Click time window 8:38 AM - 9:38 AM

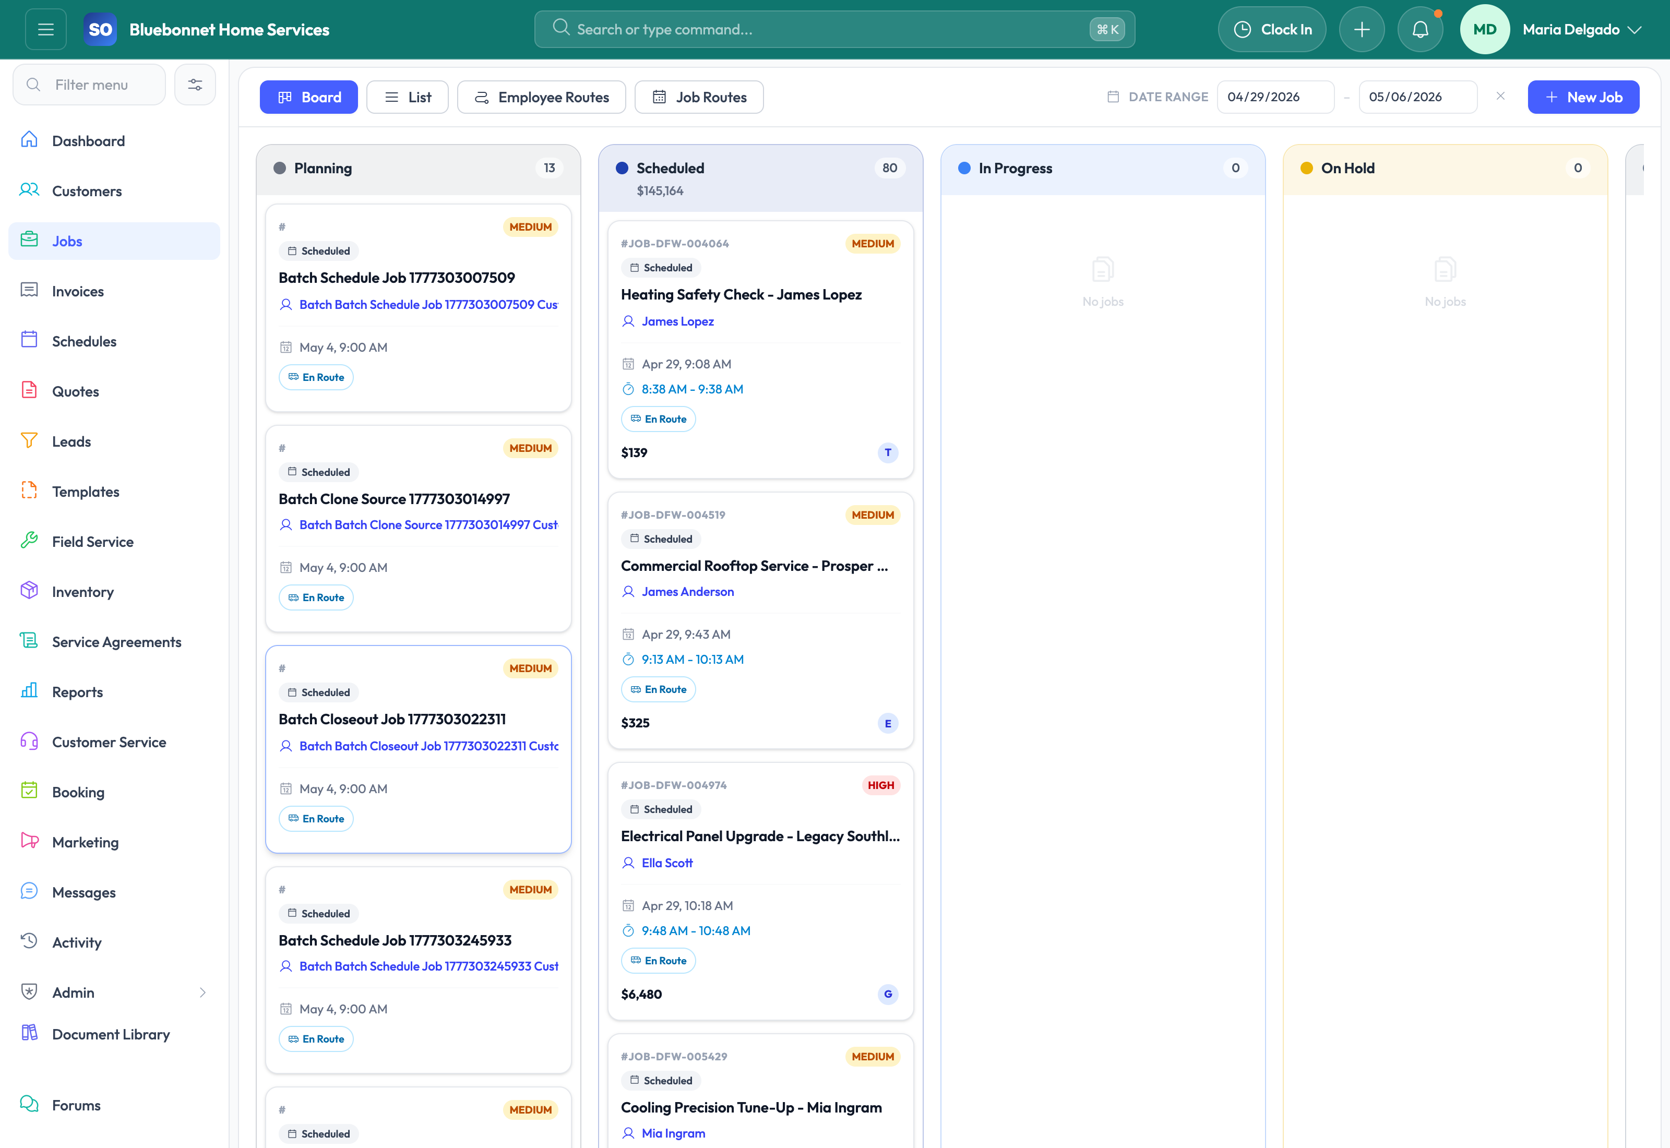click(692, 389)
